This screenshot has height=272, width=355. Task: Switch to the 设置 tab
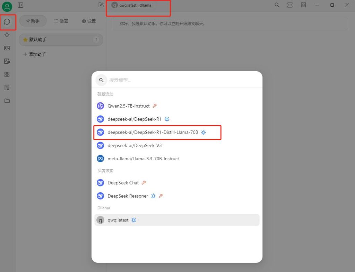coord(89,21)
